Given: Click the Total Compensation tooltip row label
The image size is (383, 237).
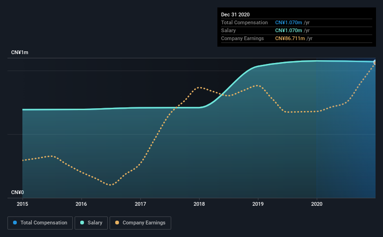Looking at the screenshot, I should 244,22.
